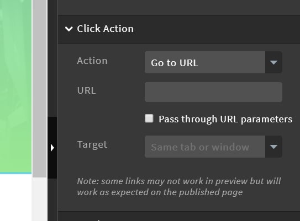The width and height of the screenshot is (300, 221).
Task: Open the Target dropdown
Action: tap(213, 147)
